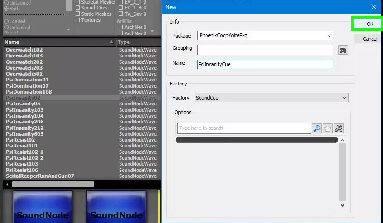Click the Options list scroll up arrow

[x=342, y=140]
